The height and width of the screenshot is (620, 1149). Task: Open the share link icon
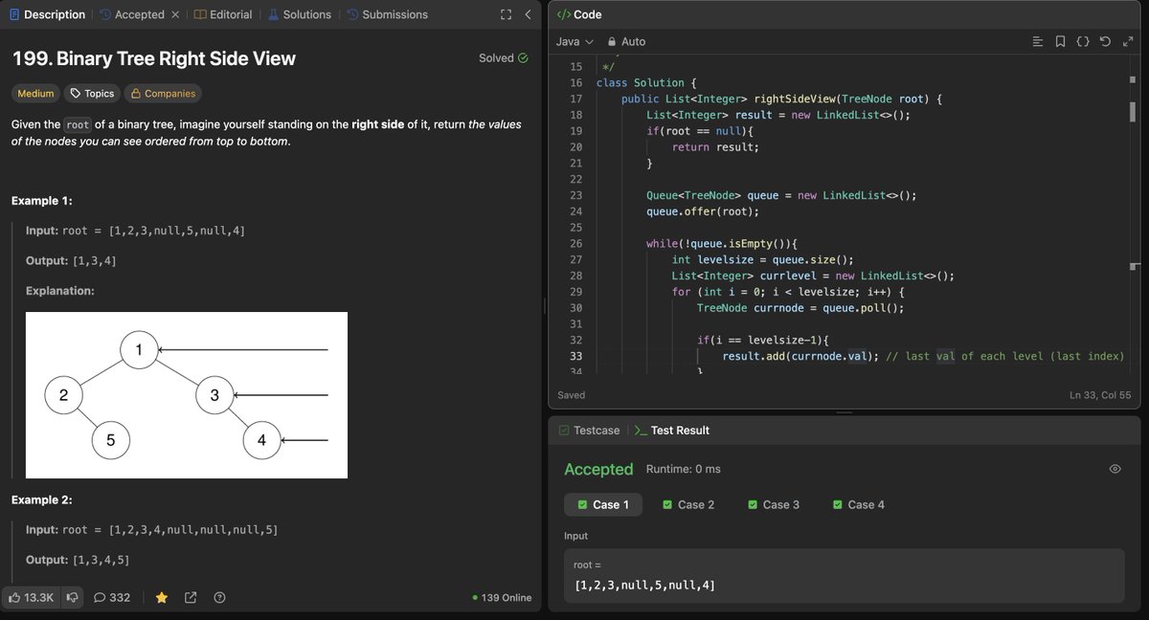click(191, 597)
